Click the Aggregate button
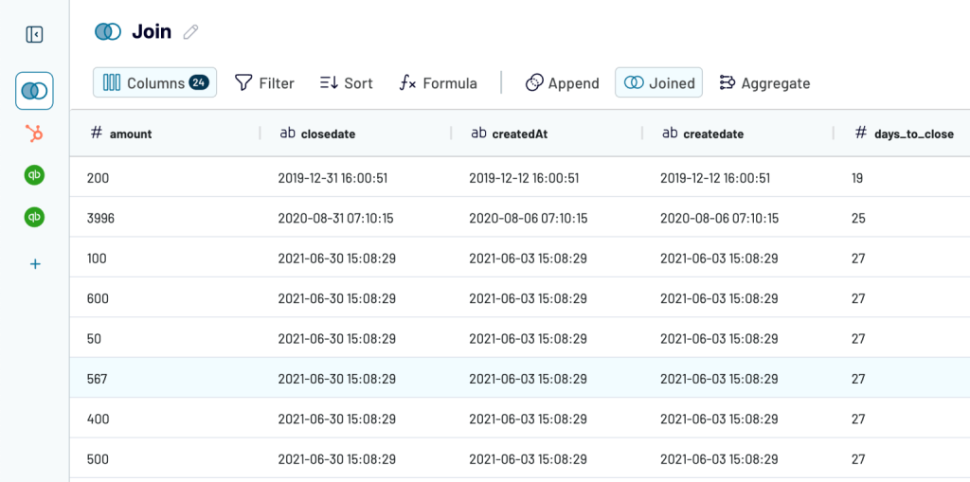The image size is (970, 482). (x=764, y=82)
